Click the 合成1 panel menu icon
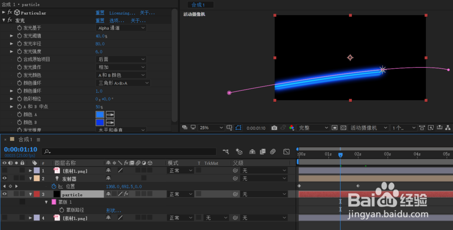This screenshot has height=230, width=453. [39, 139]
